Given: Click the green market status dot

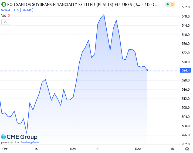Looking at the screenshot, I should click(x=168, y=4).
